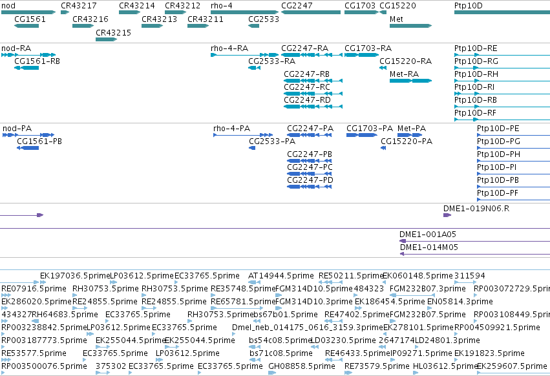
Task: Select protein nod-PA
Action: point(28,135)
